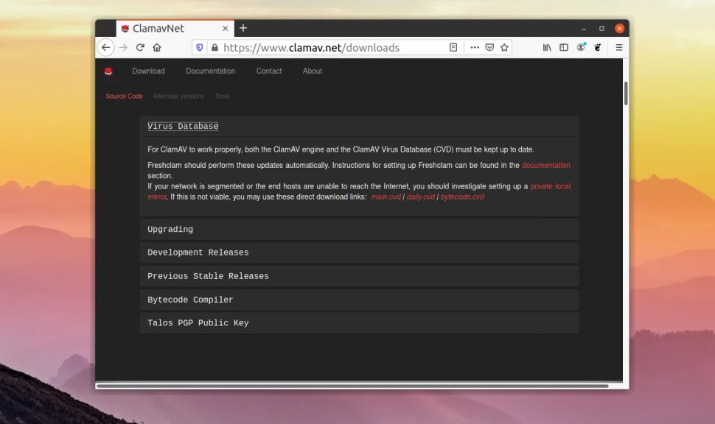
Task: Go back with the browser back arrow
Action: pyautogui.click(x=106, y=47)
